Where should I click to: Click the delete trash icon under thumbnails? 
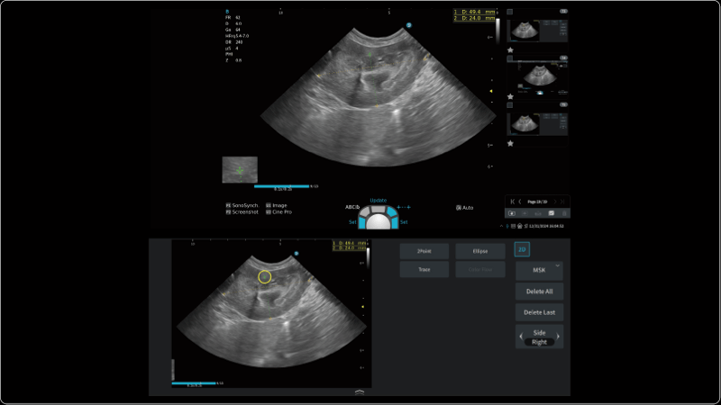563,213
